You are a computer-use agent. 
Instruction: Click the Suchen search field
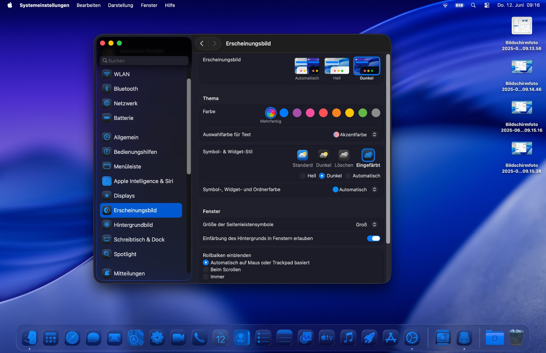click(x=144, y=61)
